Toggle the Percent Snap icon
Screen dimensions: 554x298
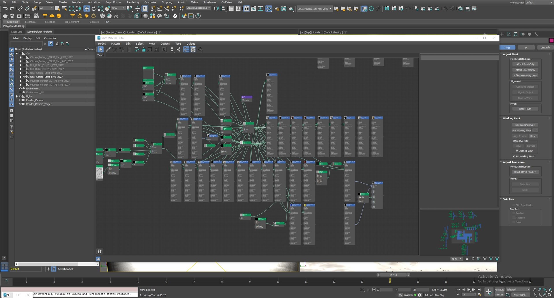tap(167, 9)
